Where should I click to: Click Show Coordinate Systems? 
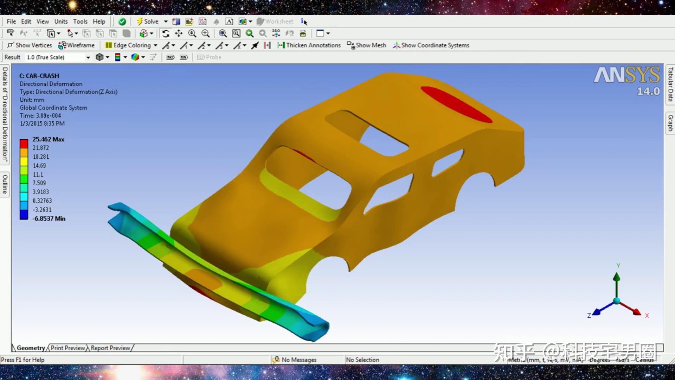point(431,45)
